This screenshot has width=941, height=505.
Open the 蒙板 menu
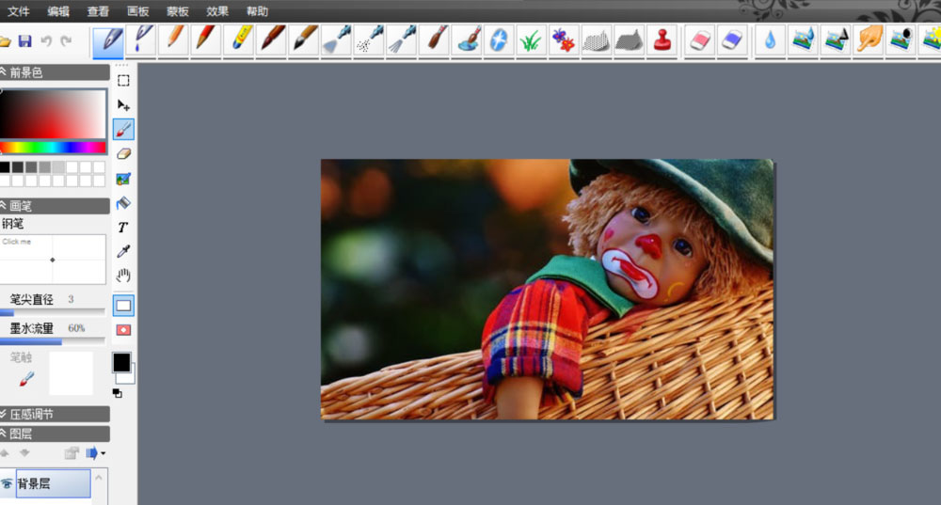click(x=178, y=11)
